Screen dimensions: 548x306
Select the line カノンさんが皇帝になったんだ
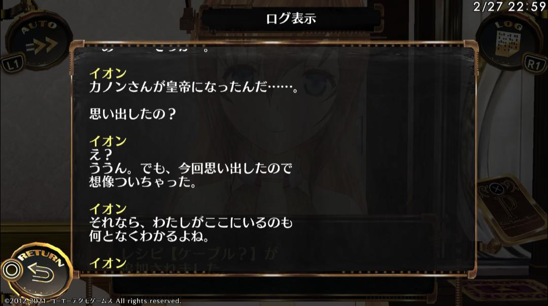tap(194, 87)
